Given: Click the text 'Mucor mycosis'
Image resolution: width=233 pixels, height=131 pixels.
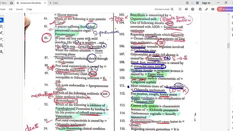Looking at the screenshot, I should pyautogui.click(x=67, y=15).
